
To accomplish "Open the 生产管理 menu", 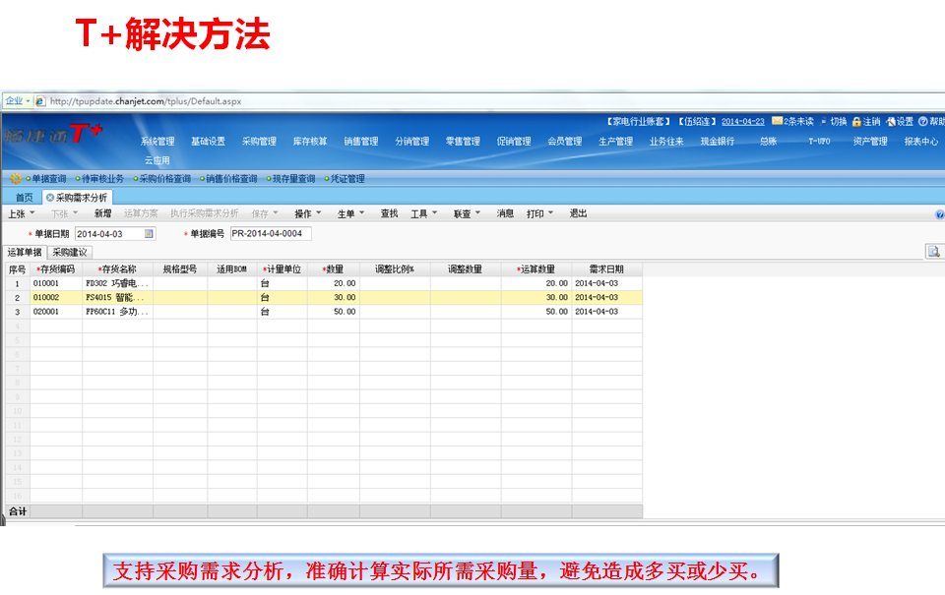I will [x=616, y=142].
